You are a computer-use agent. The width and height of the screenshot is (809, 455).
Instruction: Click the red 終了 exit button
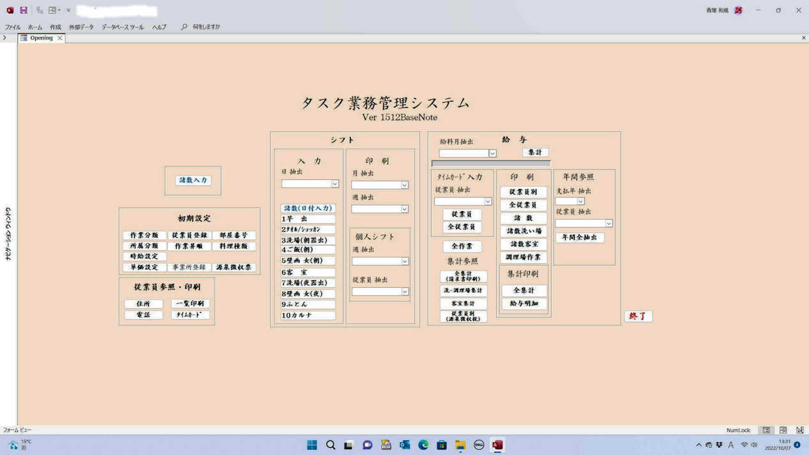[x=639, y=316]
